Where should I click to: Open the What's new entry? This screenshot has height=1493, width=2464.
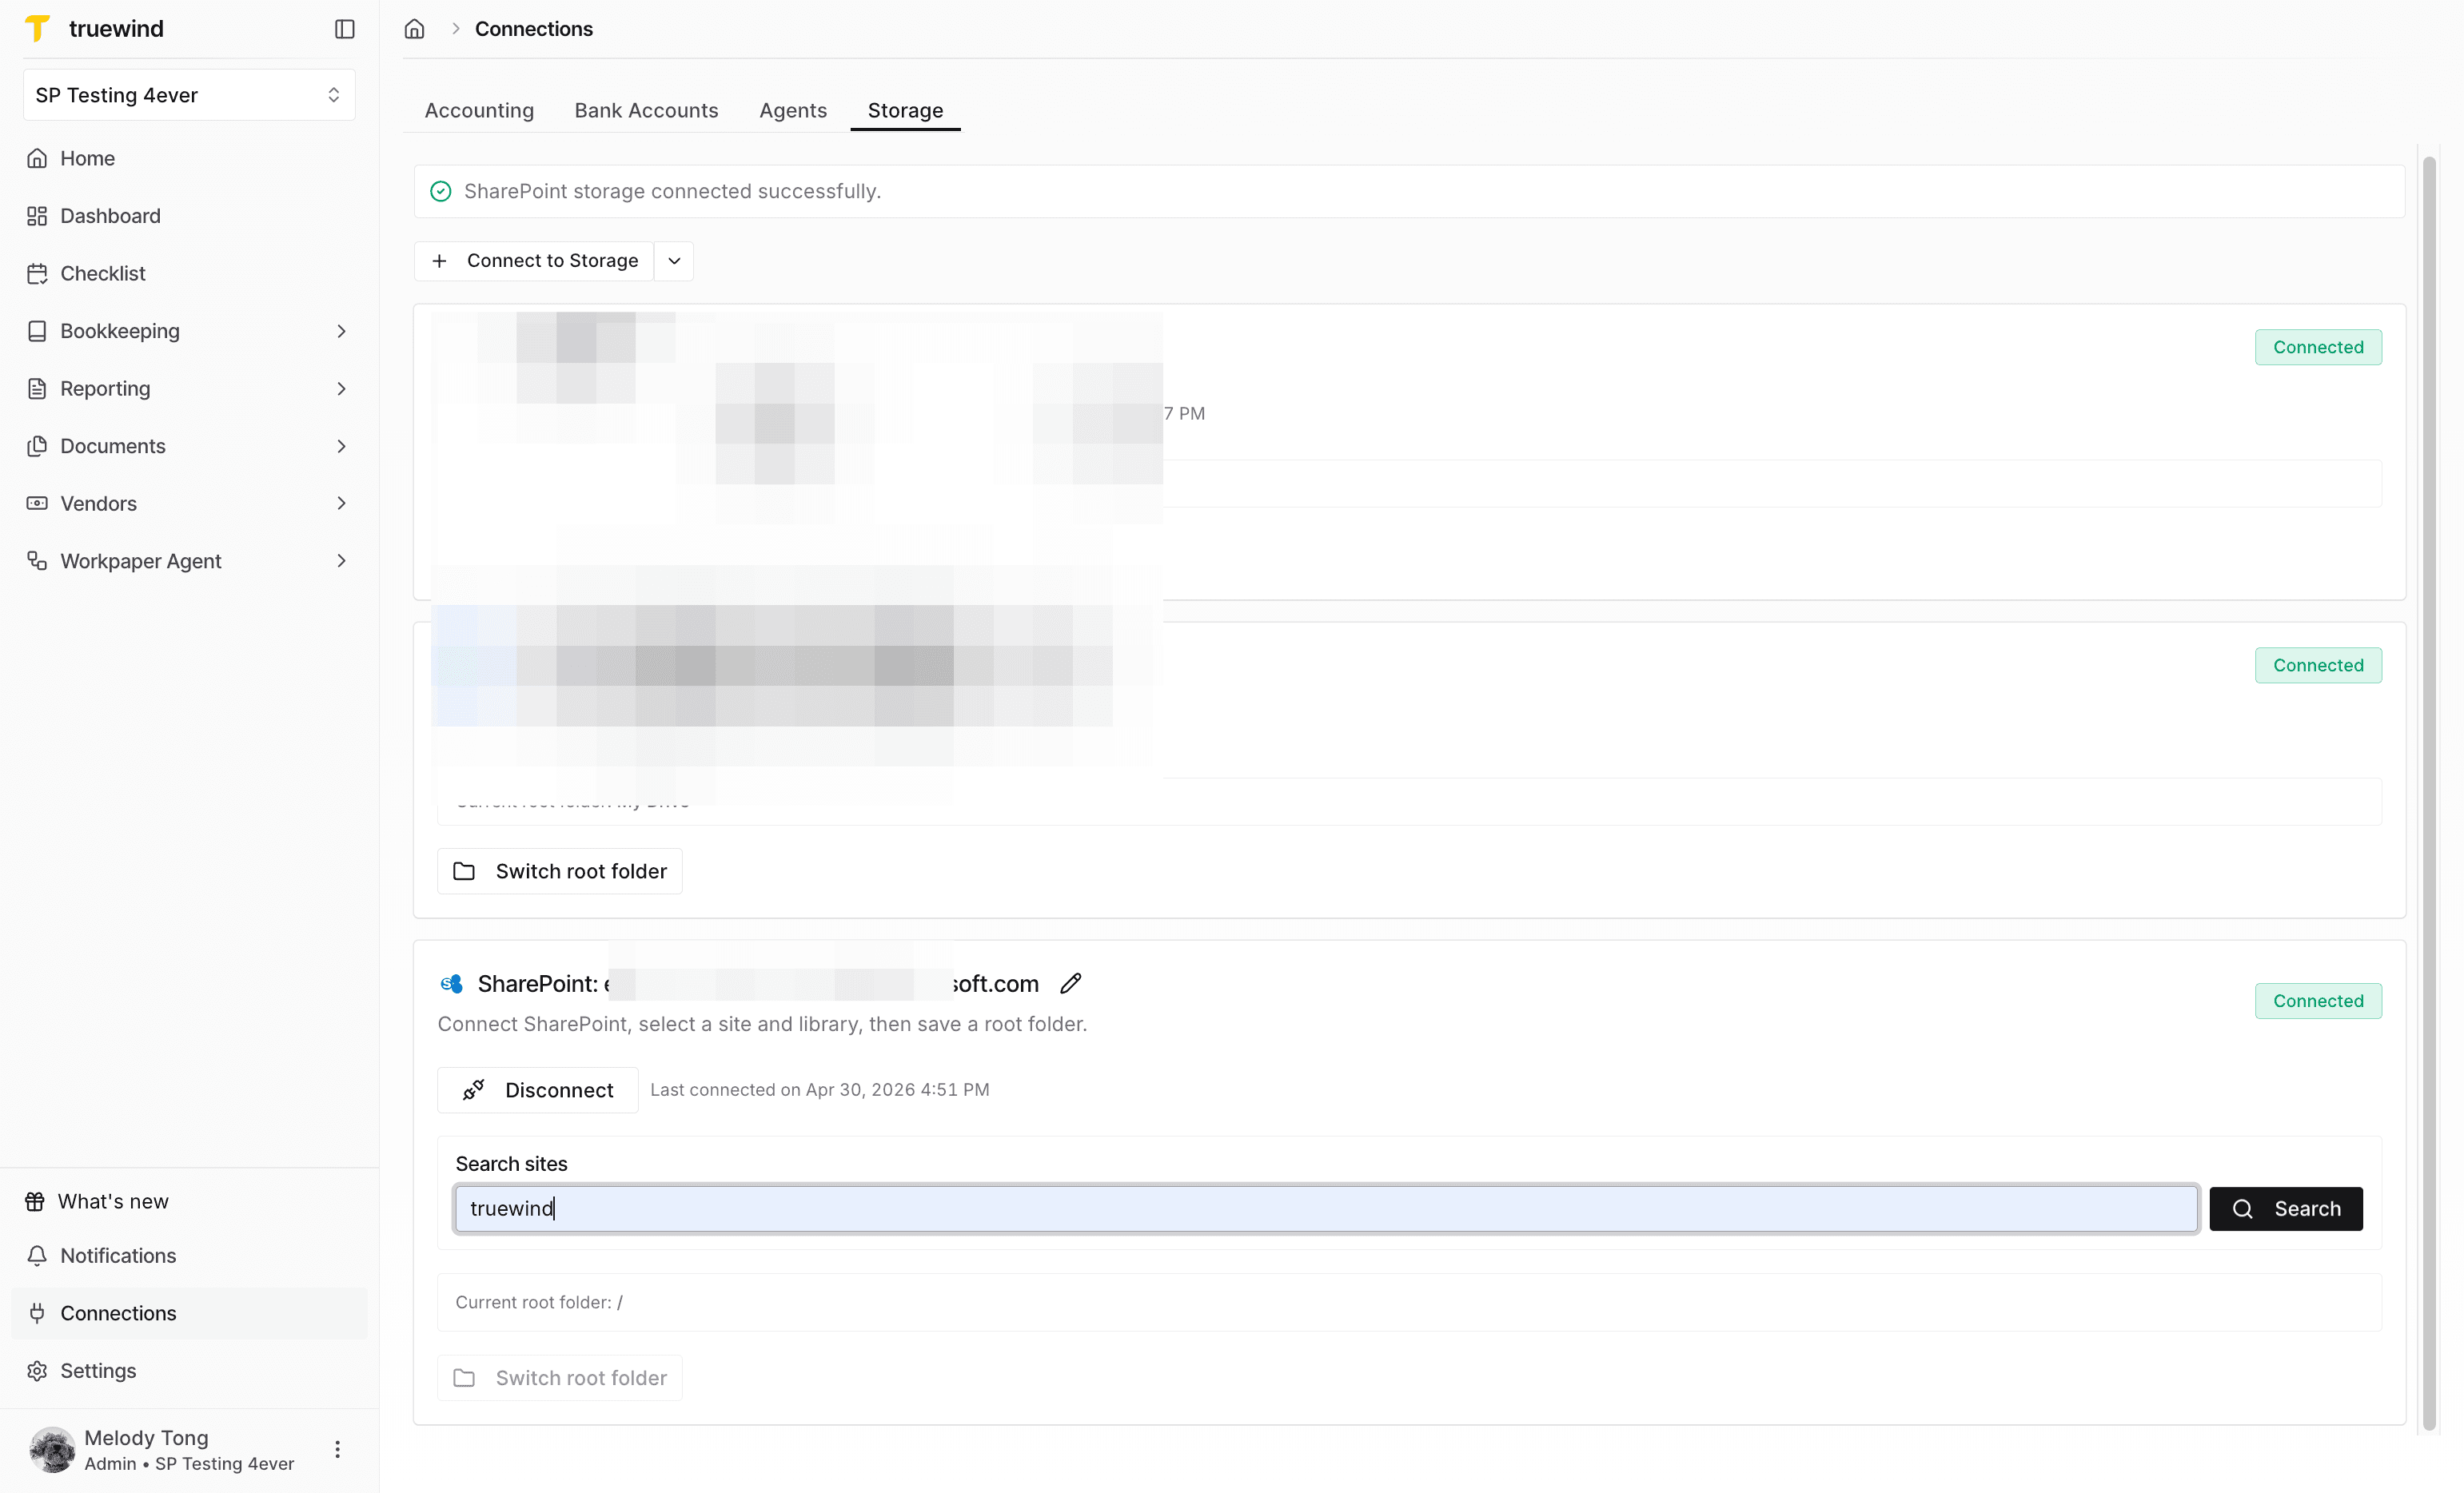tap(113, 1201)
